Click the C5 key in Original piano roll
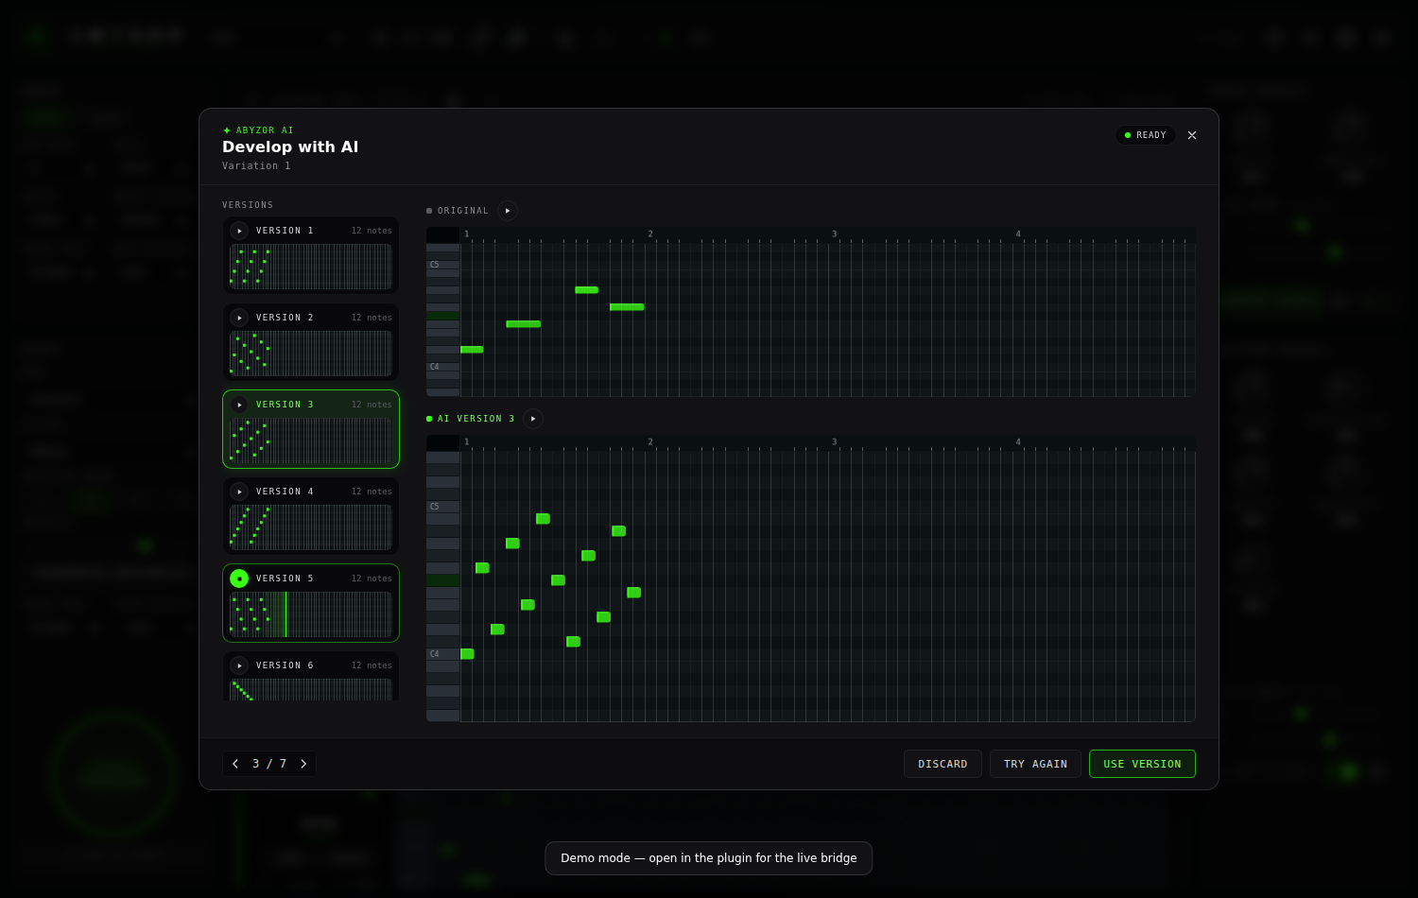Screen dimensions: 1418x898 (x=442, y=265)
